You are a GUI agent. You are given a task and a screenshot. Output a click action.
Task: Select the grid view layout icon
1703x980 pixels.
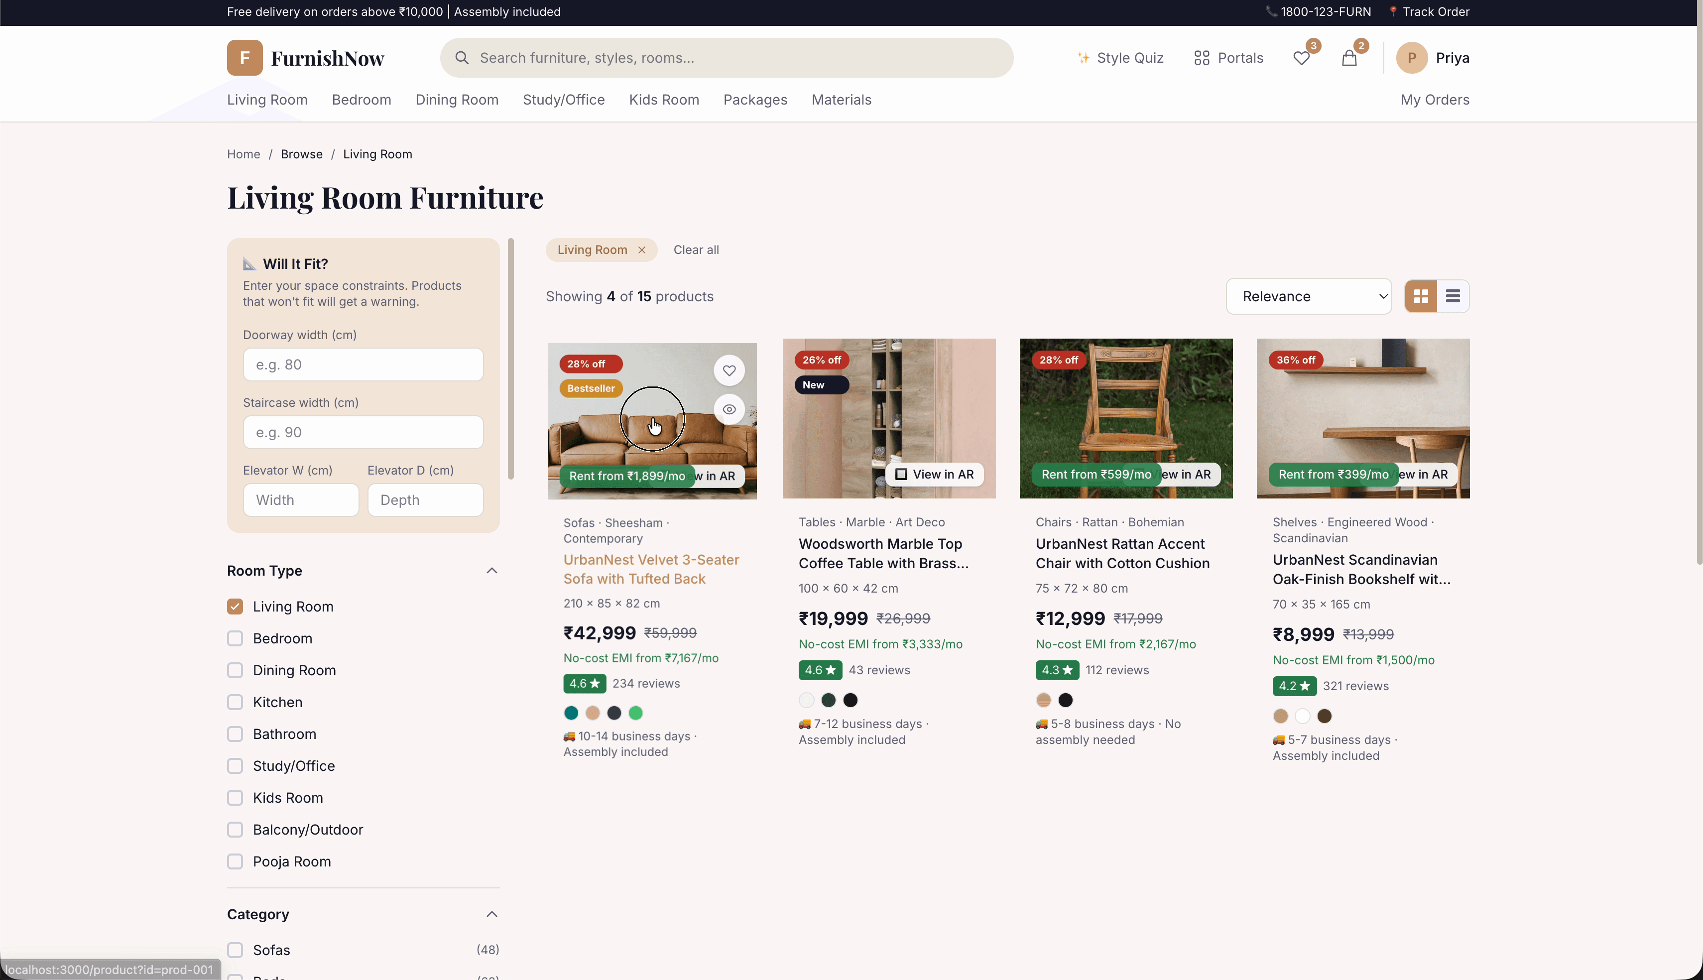(x=1420, y=296)
